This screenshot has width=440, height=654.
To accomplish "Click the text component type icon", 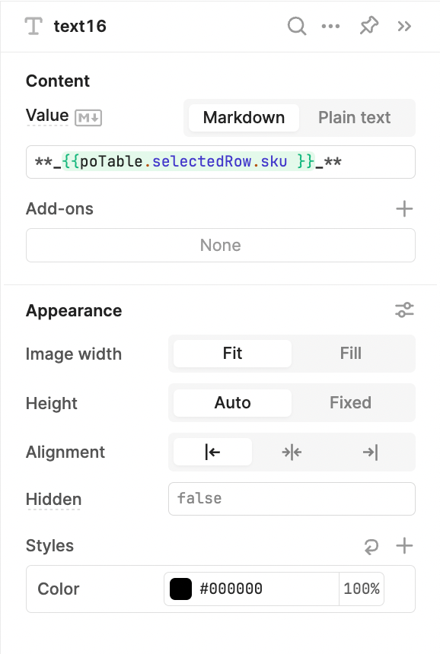I will [x=33, y=27].
